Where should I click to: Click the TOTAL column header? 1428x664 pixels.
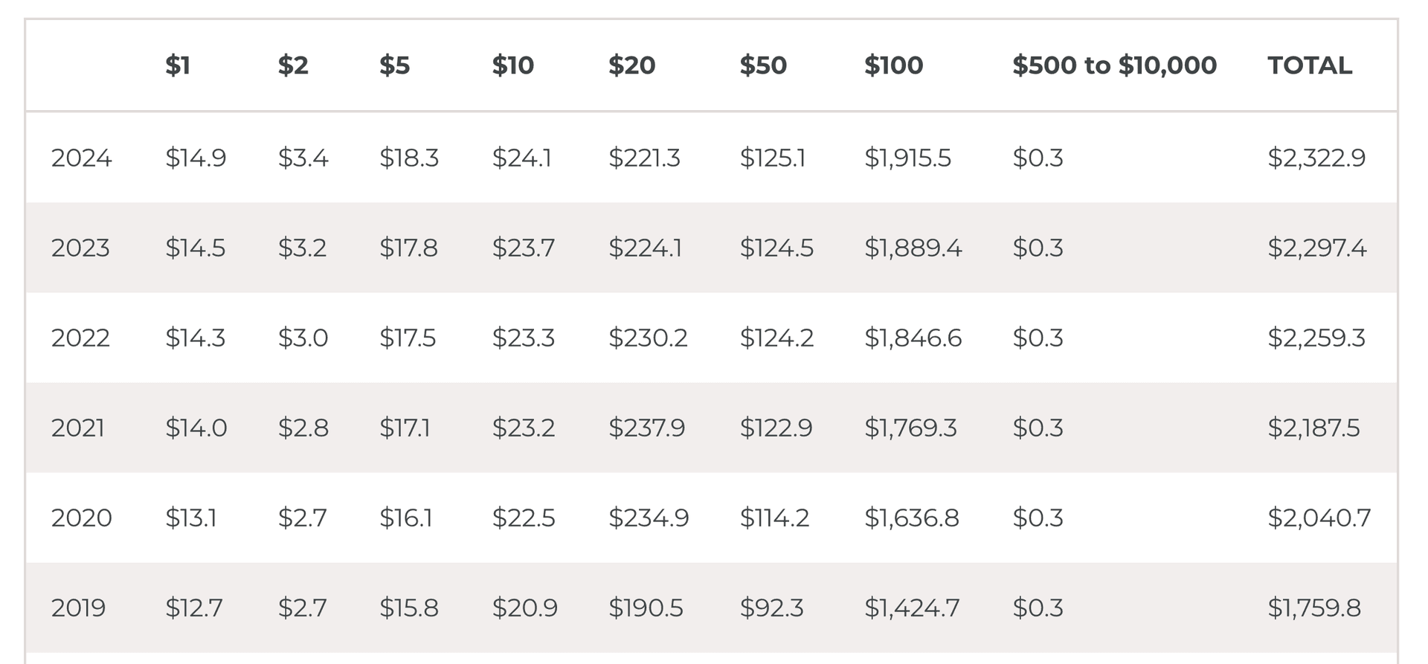tap(1310, 65)
